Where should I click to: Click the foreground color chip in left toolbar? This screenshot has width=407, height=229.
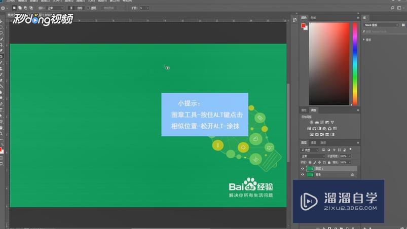point(1,150)
